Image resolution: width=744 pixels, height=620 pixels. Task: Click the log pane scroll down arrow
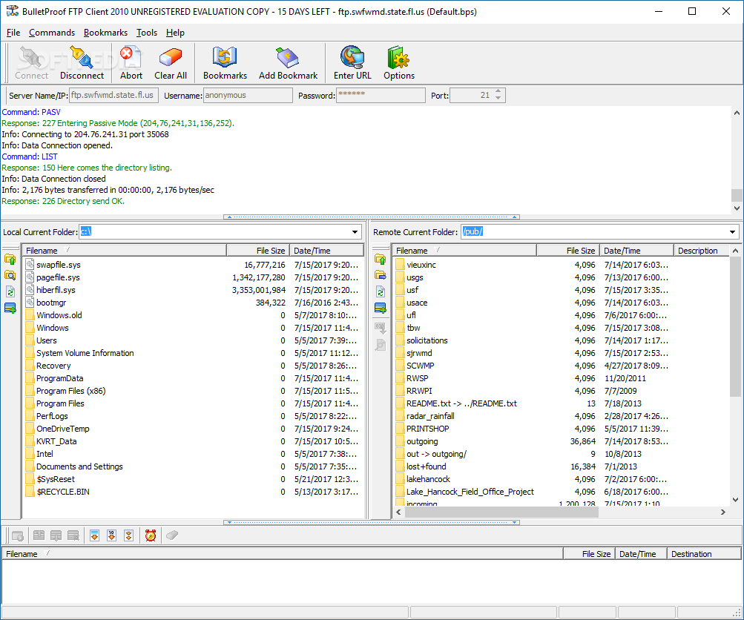click(x=737, y=208)
